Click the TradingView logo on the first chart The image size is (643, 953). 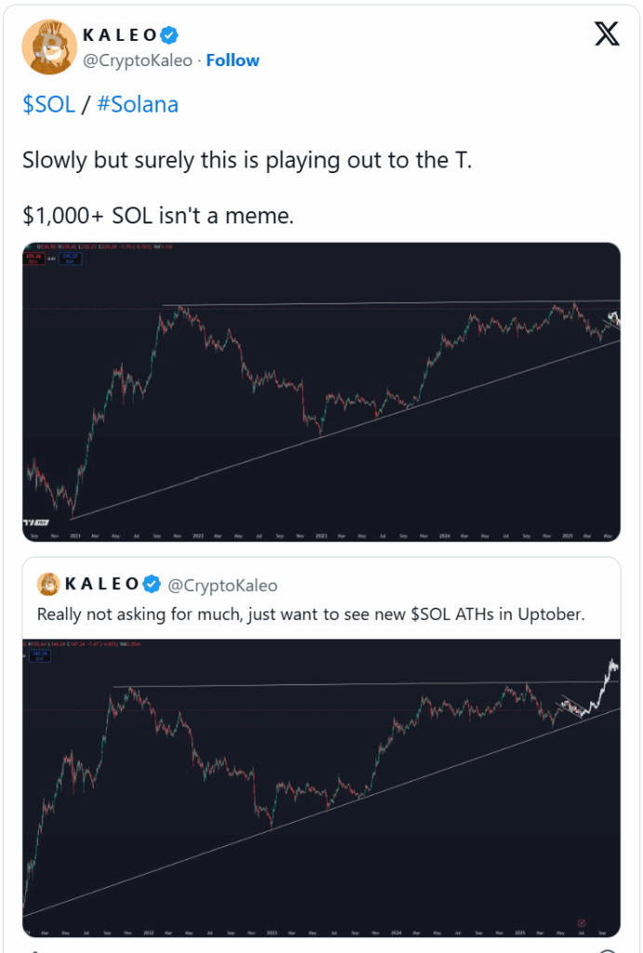pyautogui.click(x=36, y=522)
